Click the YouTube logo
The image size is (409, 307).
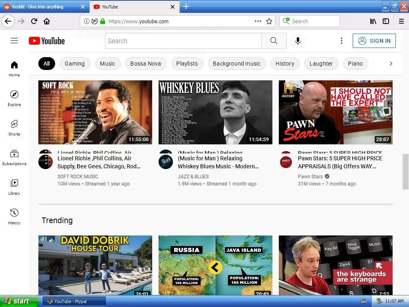coord(47,41)
